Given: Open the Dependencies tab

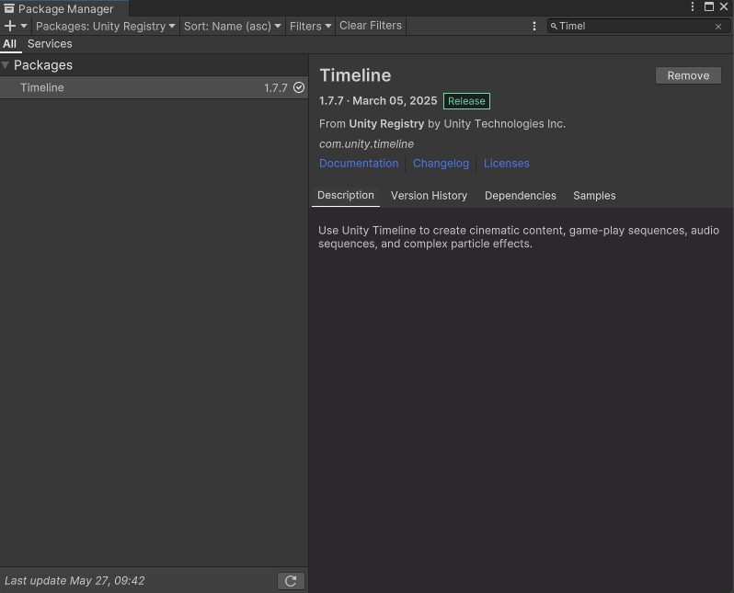Looking at the screenshot, I should click(520, 196).
